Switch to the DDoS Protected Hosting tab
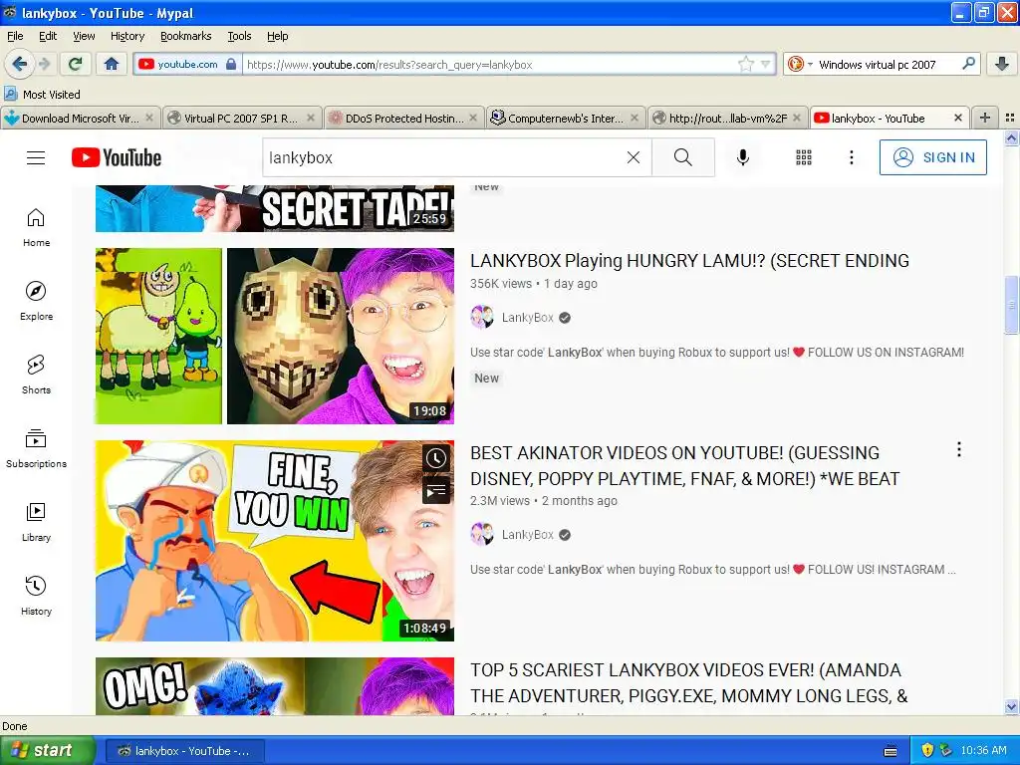 403,118
